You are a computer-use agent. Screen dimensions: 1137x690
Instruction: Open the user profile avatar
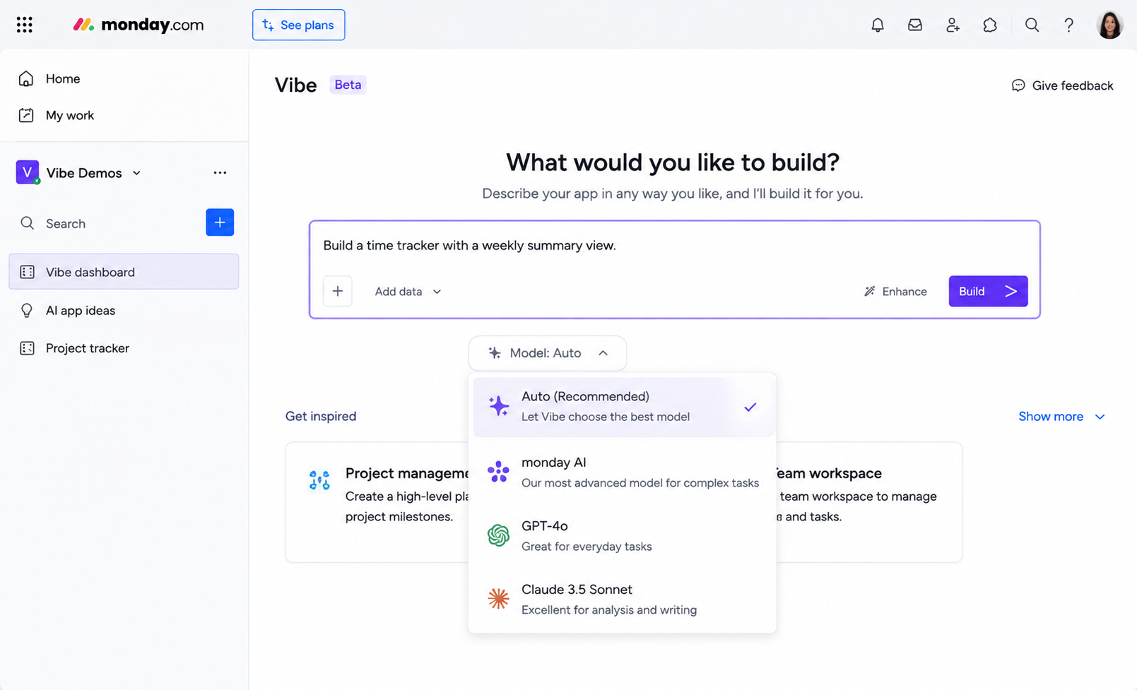tap(1109, 25)
